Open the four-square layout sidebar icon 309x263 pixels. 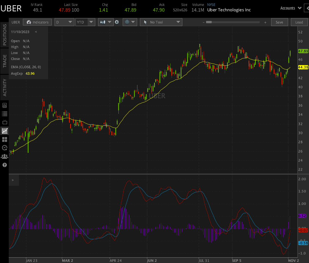(x=5, y=139)
